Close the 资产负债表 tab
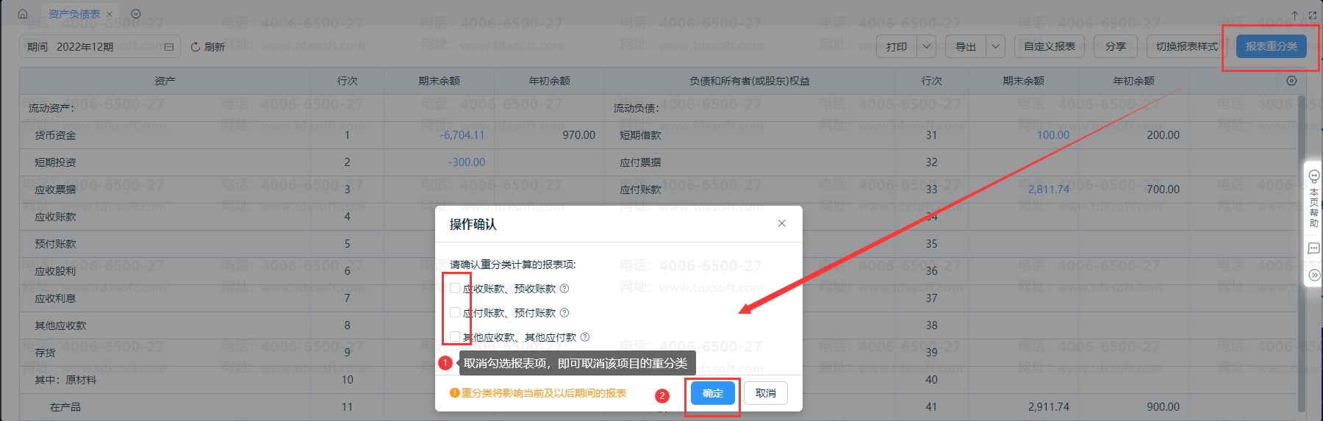The height and width of the screenshot is (421, 1323). click(110, 14)
